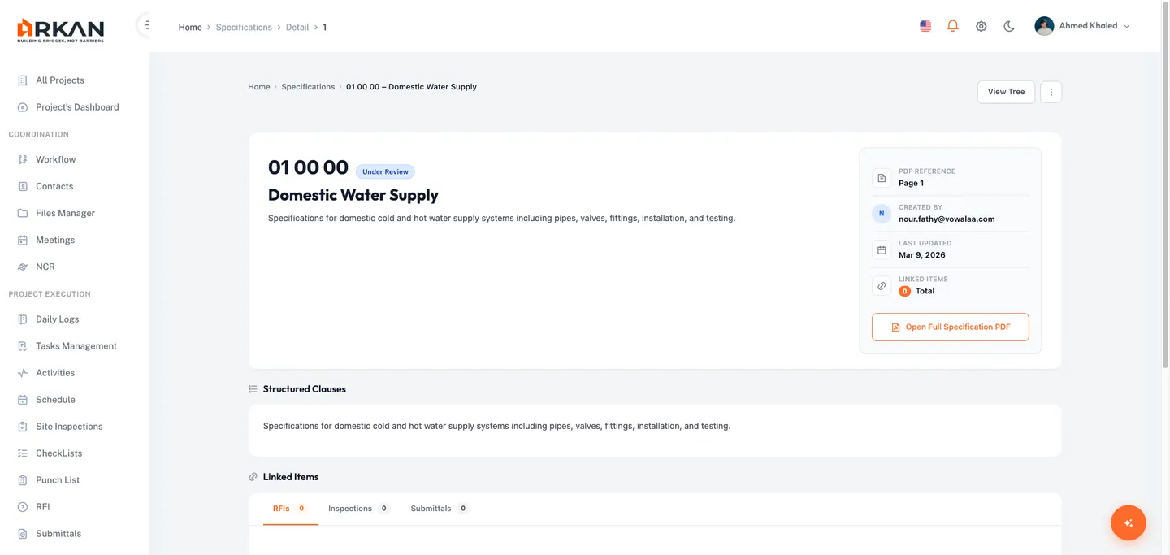Screen dimensions: 1170x555
Task: Open the Ahmed Khaled profile dropdown
Action: click(1081, 25)
